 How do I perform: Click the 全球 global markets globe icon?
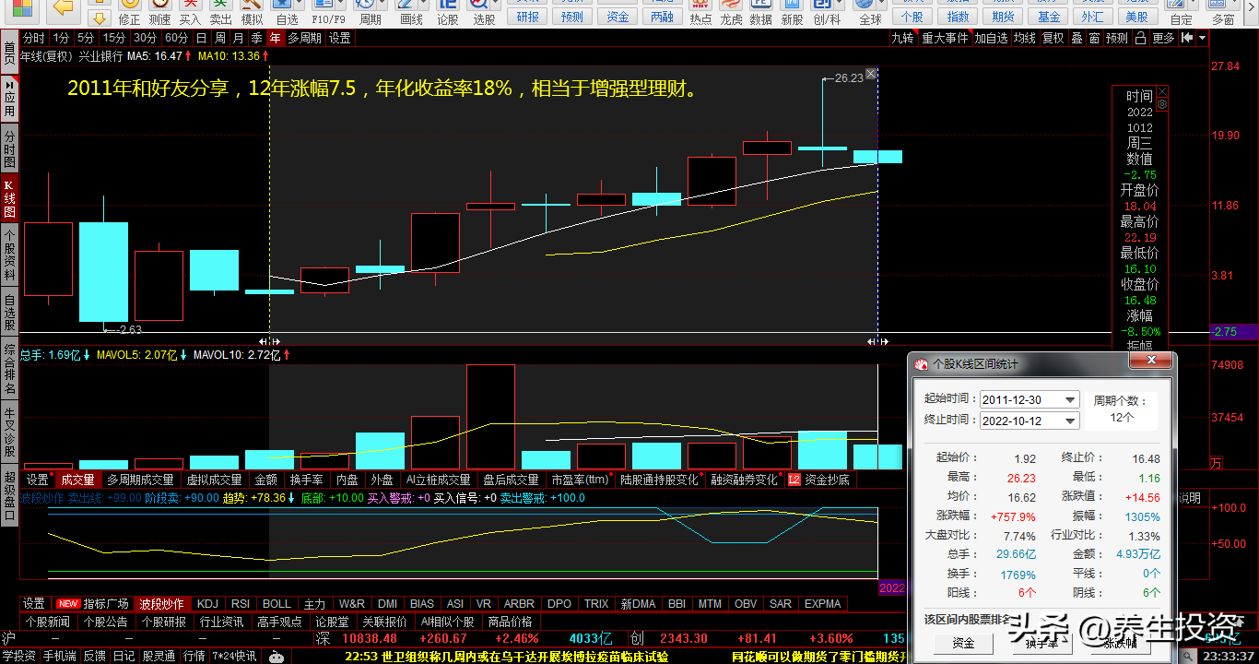pyautogui.click(x=870, y=11)
